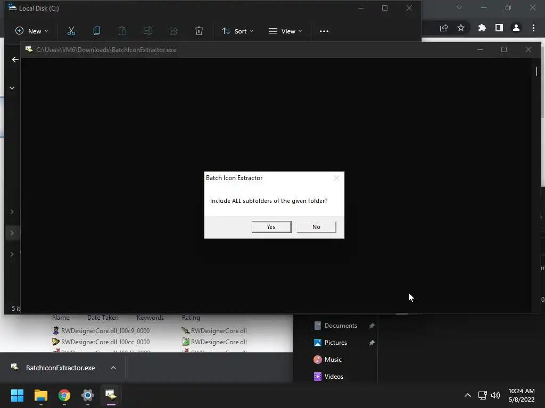Click the Copy icon in Explorer toolbar
The width and height of the screenshot is (545, 408).
97,31
